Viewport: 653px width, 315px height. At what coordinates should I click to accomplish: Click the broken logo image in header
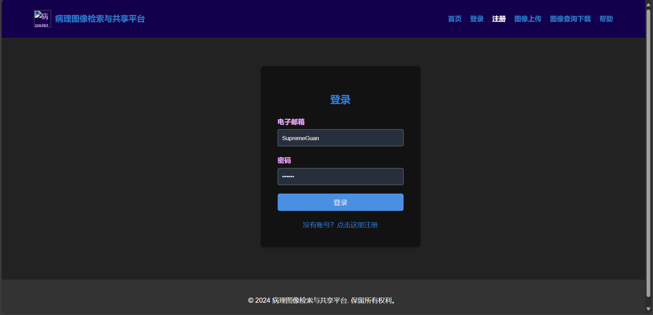[43, 19]
